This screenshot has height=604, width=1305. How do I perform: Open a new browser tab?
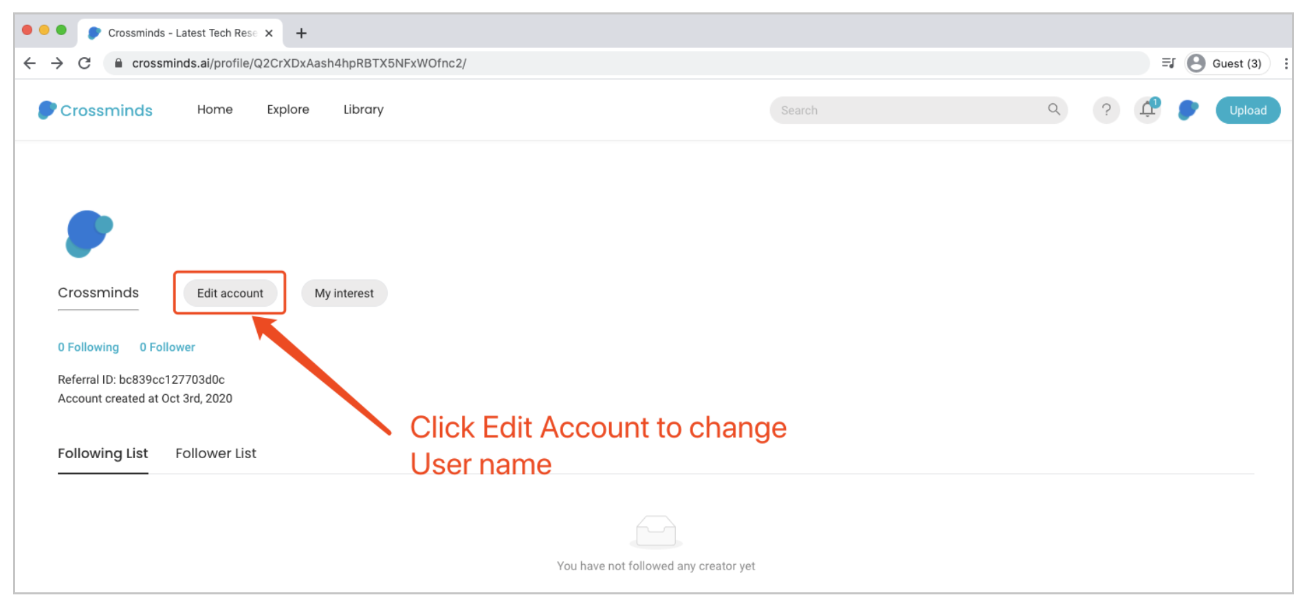[x=301, y=33]
